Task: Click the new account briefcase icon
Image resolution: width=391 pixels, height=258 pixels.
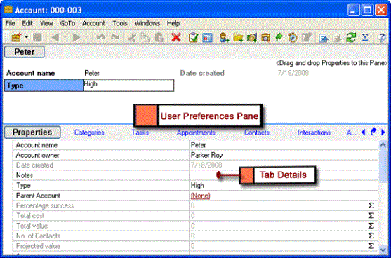Action: (16, 38)
